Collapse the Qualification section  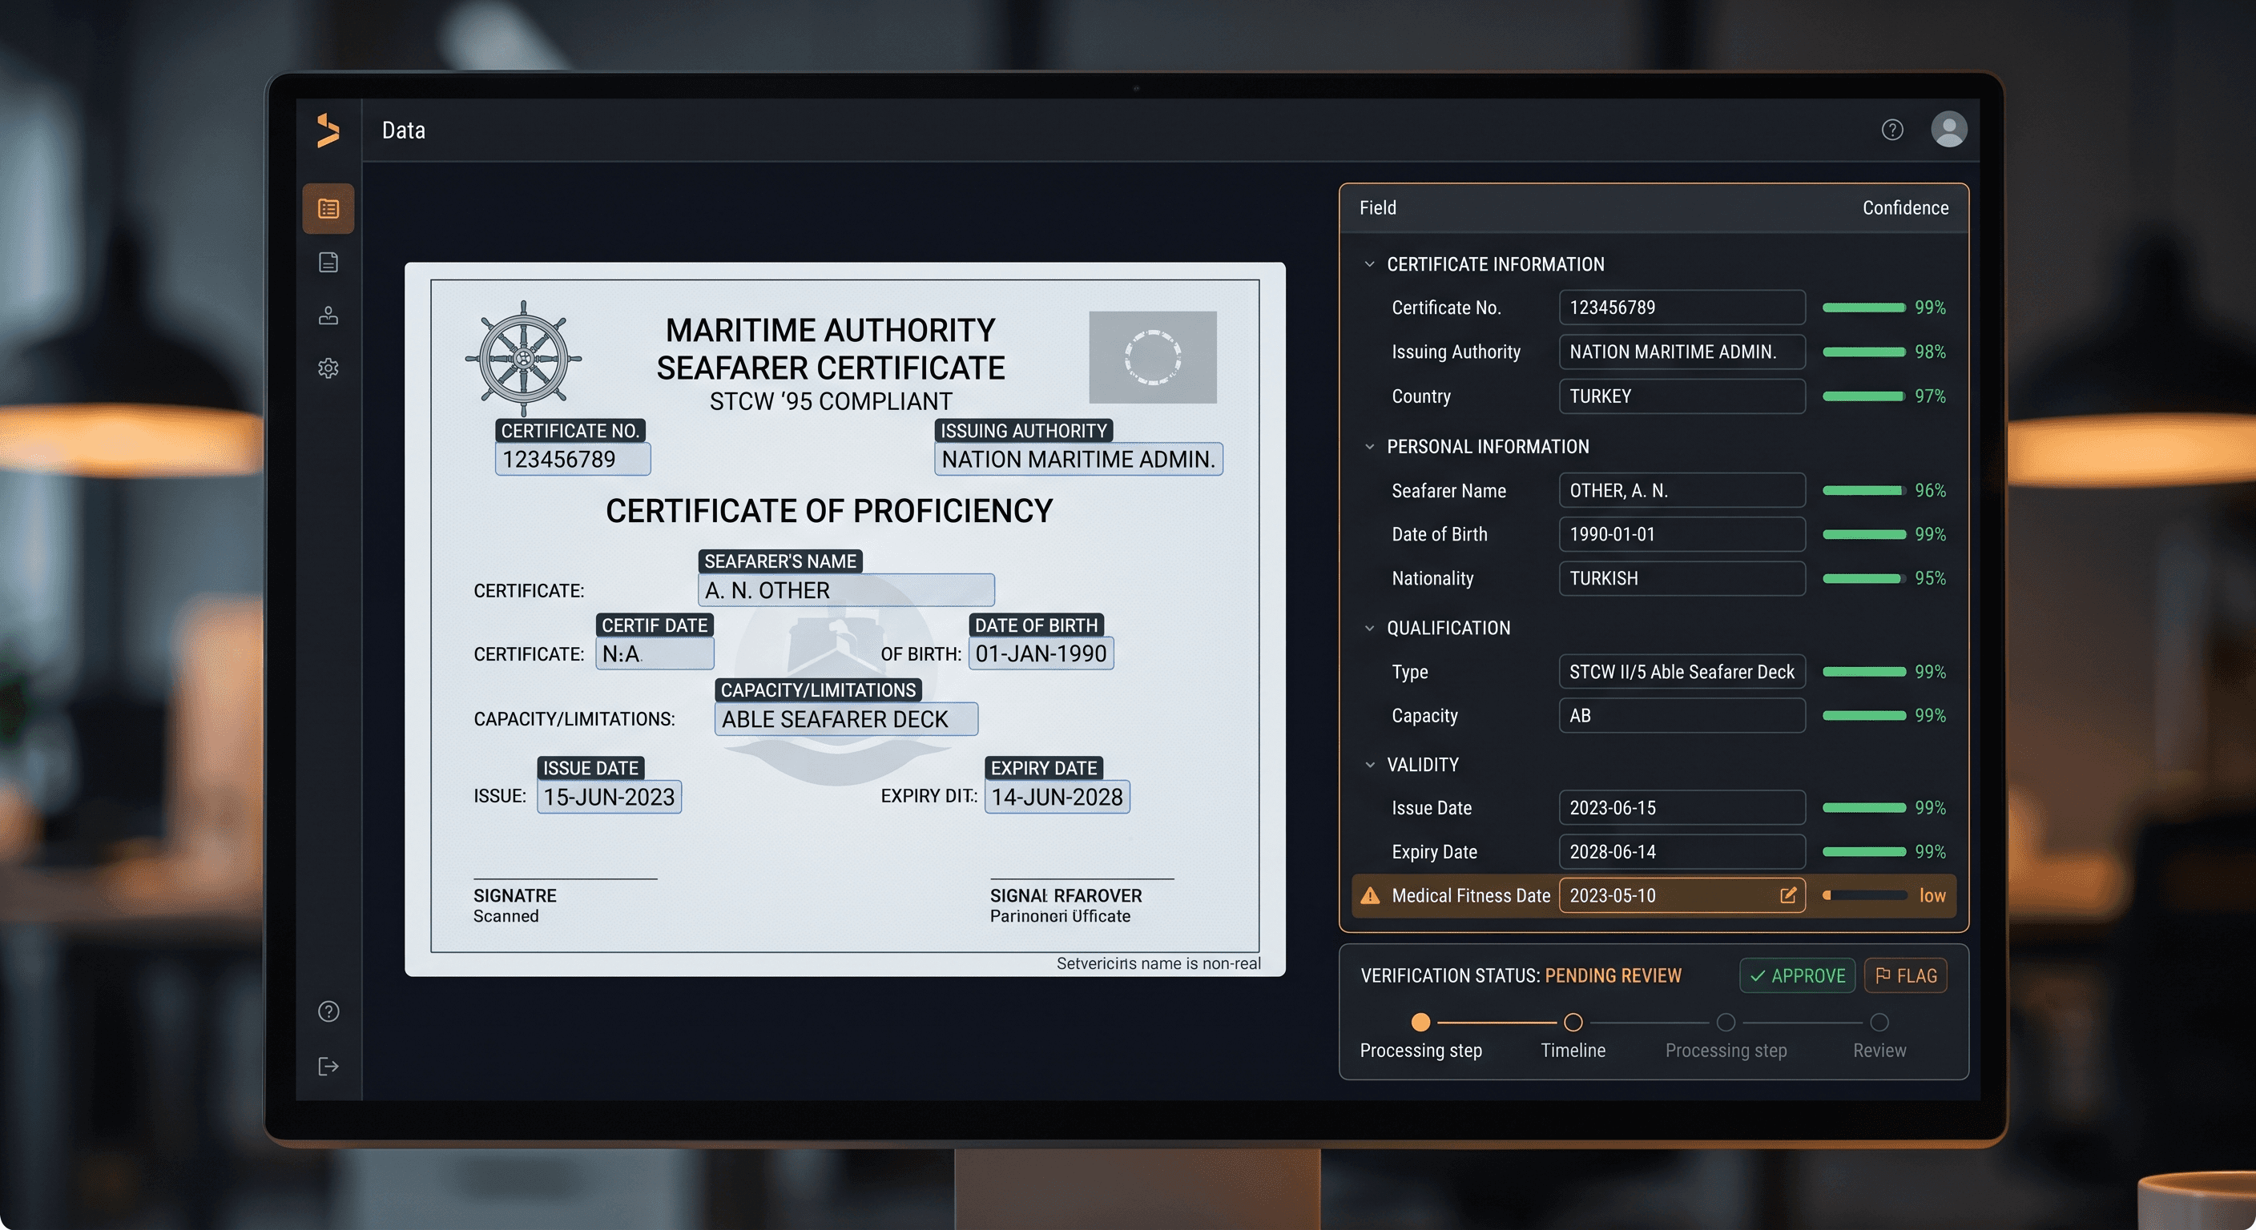(x=1370, y=628)
